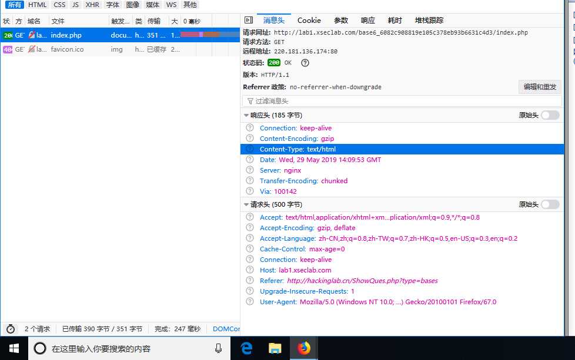Open help for Date response header

(x=250, y=159)
